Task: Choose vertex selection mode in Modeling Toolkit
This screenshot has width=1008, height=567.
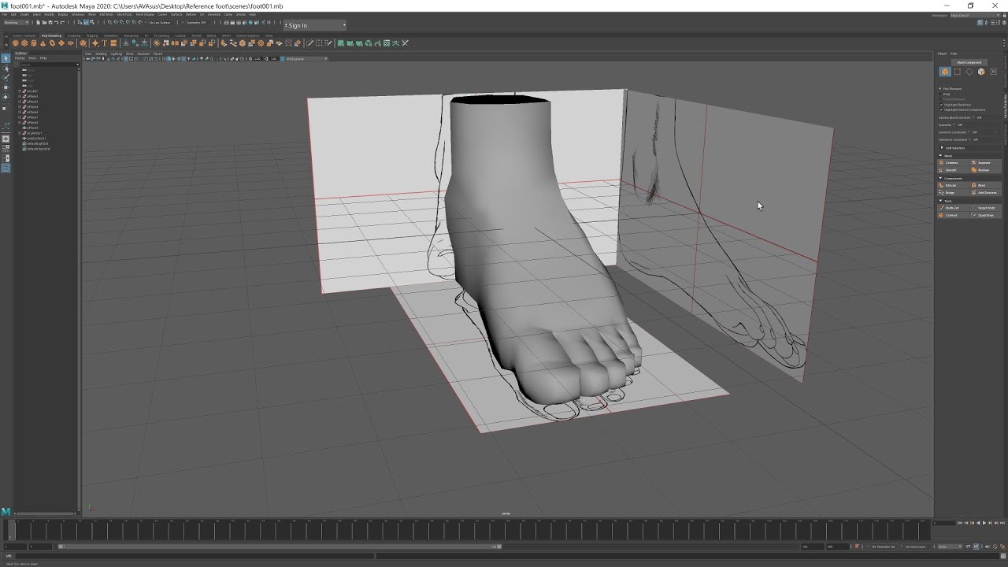Action: click(957, 72)
